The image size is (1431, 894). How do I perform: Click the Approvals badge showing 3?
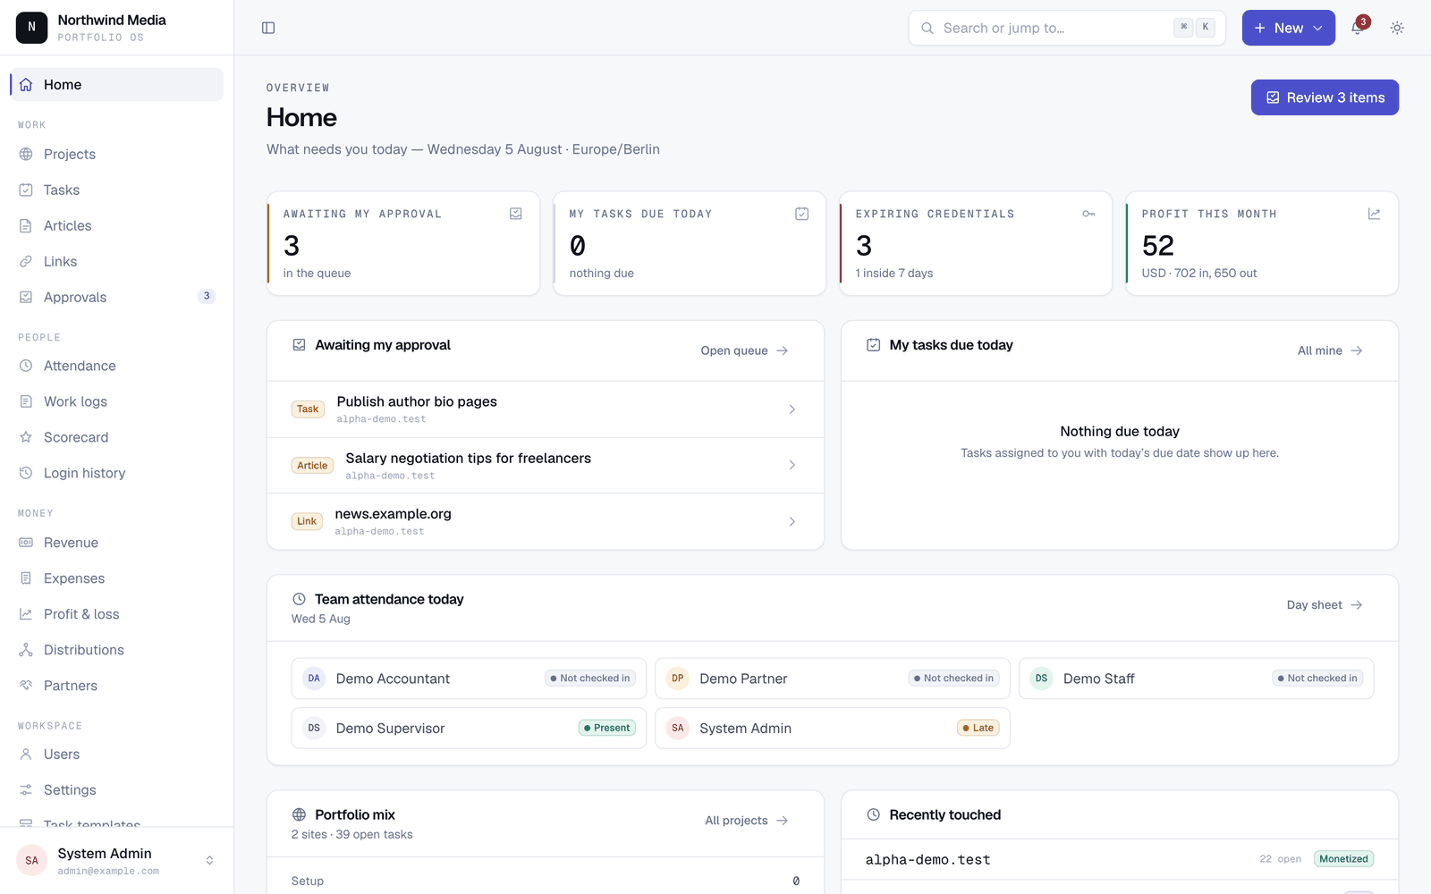[207, 296]
